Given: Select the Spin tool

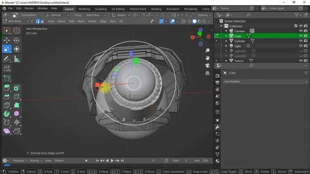Looking at the screenshot, I should [7, 114].
